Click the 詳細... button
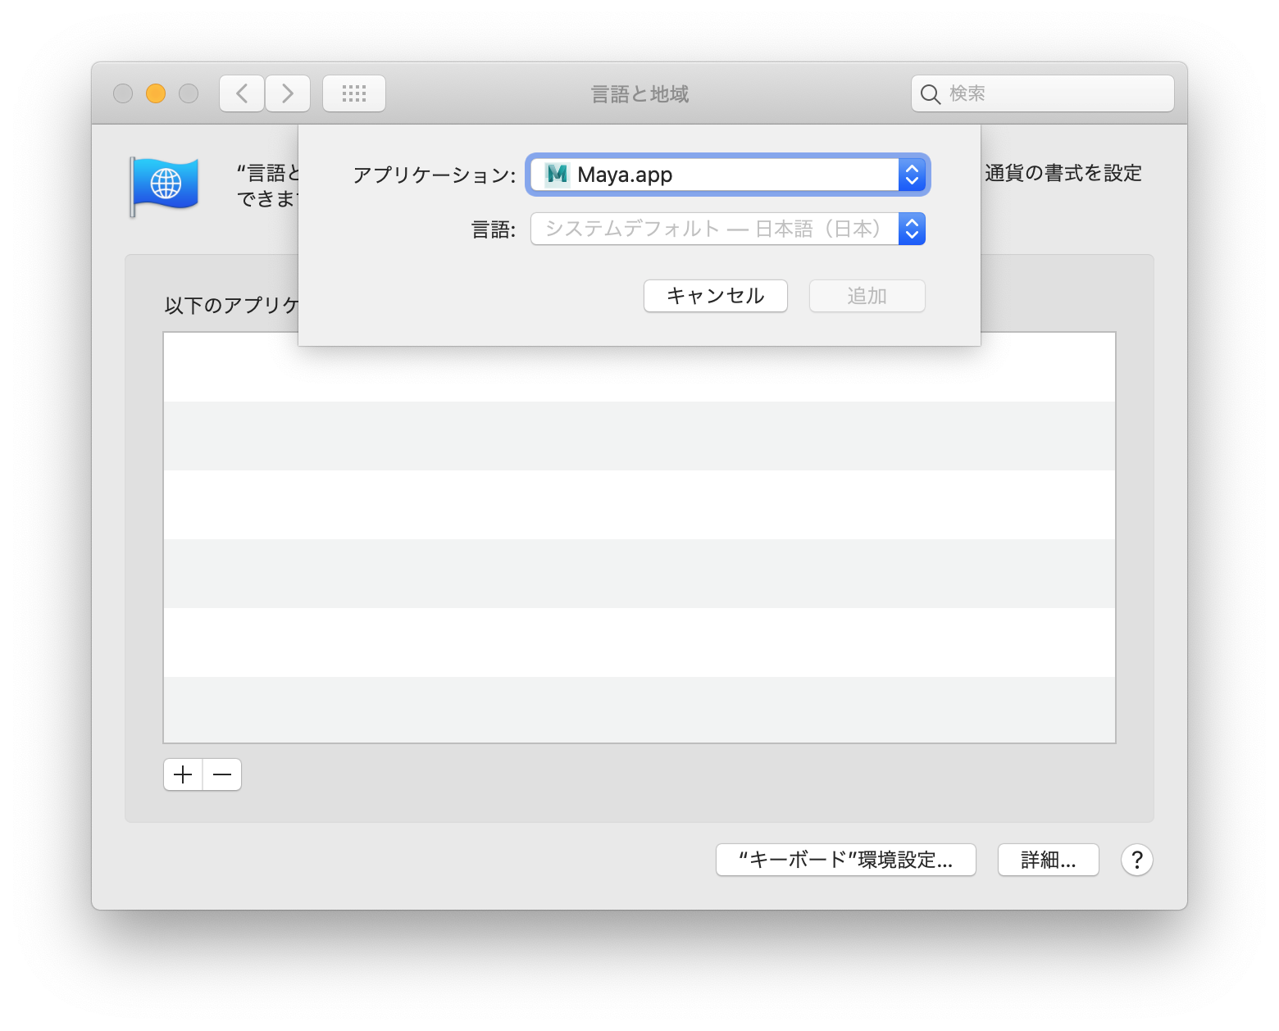The image size is (1279, 1031). point(1048,860)
